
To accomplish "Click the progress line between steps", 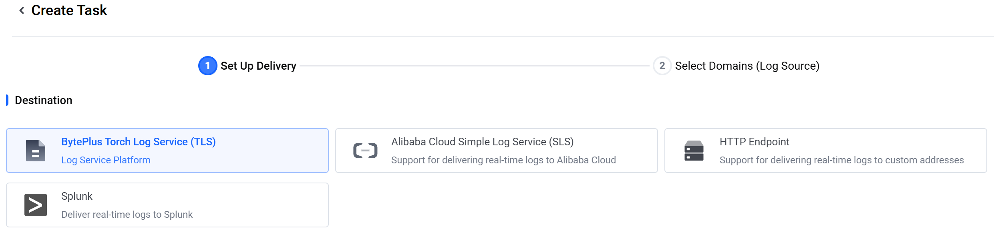I will pos(475,66).
